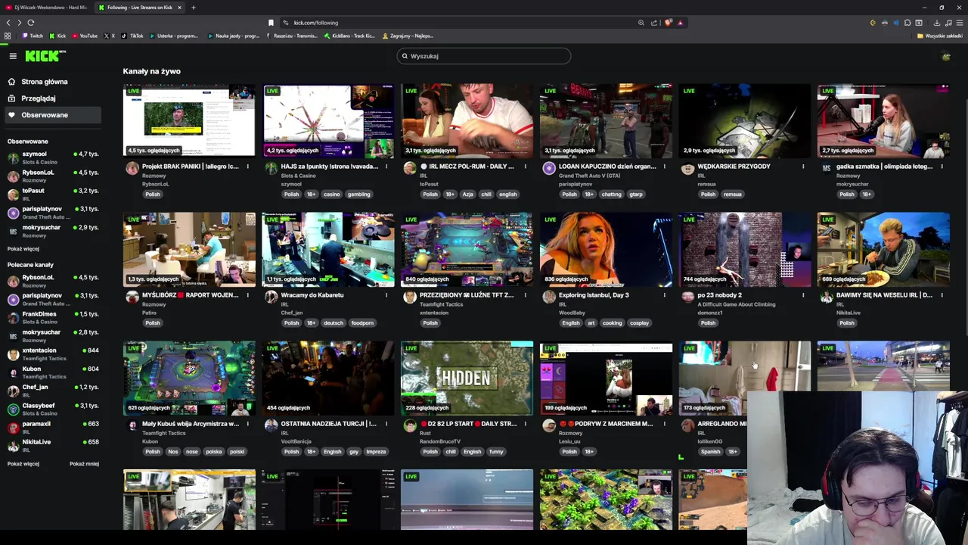Click Chef_jan avatar beside Wracamy do Kabaretu

[x=271, y=297]
